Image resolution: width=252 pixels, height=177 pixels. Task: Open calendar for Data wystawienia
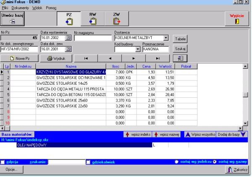pos(68,38)
